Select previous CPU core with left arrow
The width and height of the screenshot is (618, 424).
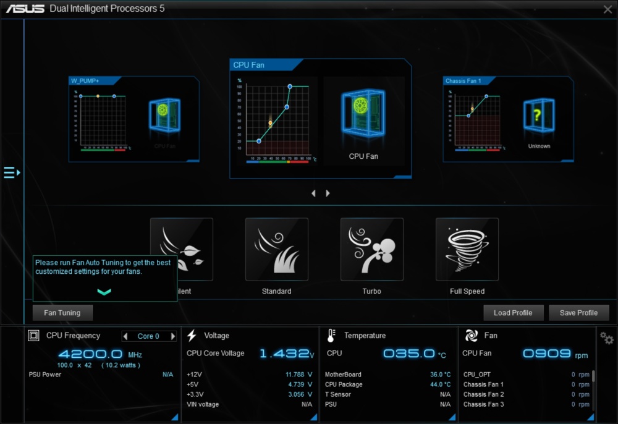click(x=125, y=336)
